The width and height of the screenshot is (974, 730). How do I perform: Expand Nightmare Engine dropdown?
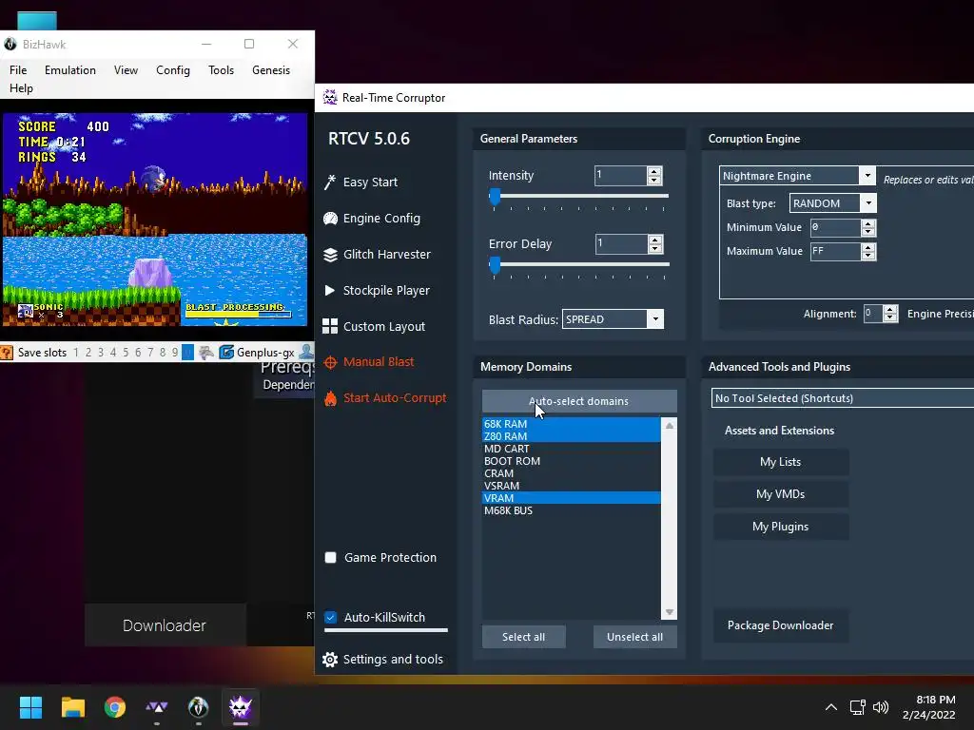[867, 176]
